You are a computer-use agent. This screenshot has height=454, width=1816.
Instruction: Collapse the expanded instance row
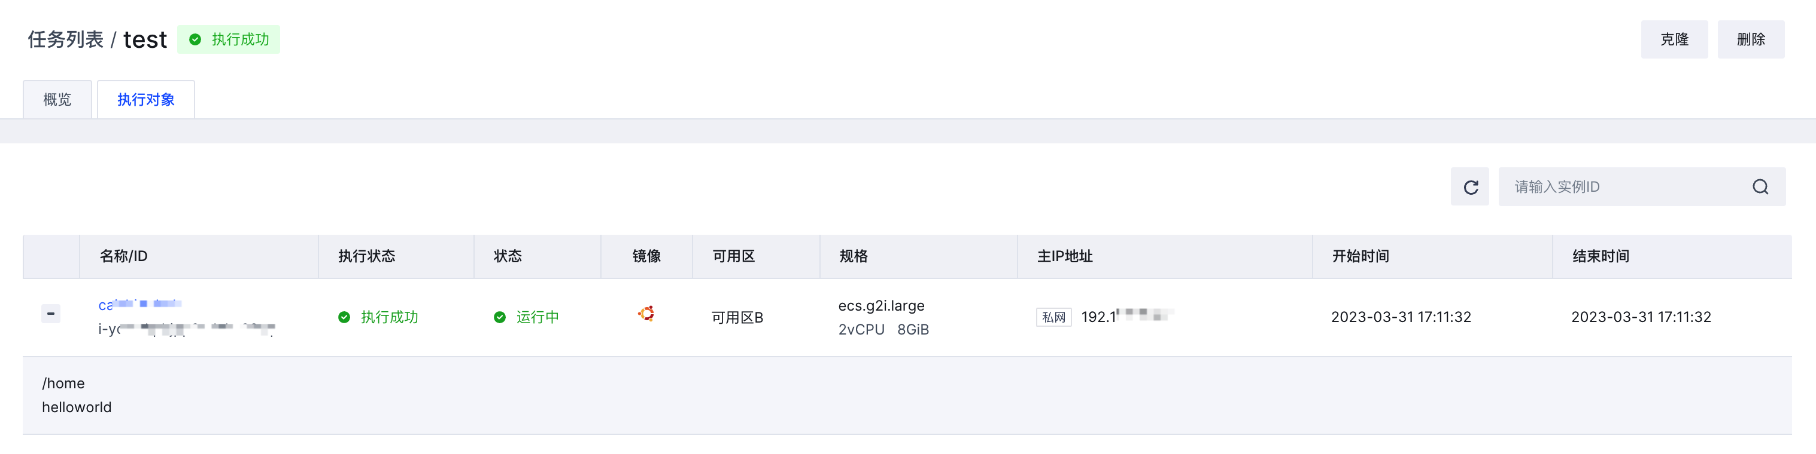[x=51, y=313]
